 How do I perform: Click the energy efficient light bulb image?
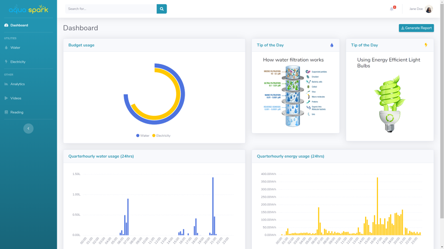point(390,104)
